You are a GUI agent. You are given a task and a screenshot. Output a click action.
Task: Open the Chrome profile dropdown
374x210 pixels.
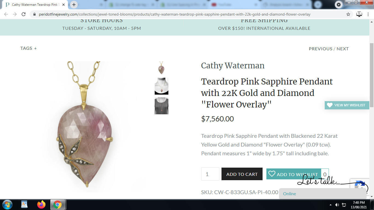[339, 5]
